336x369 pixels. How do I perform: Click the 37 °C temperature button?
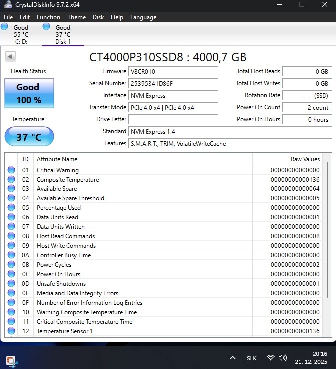coord(29,137)
